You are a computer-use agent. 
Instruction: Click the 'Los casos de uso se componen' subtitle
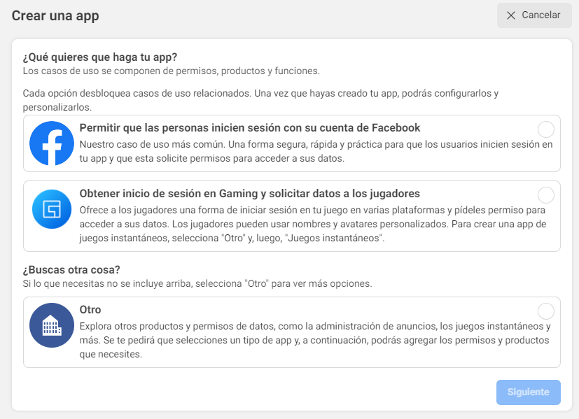[x=171, y=71]
